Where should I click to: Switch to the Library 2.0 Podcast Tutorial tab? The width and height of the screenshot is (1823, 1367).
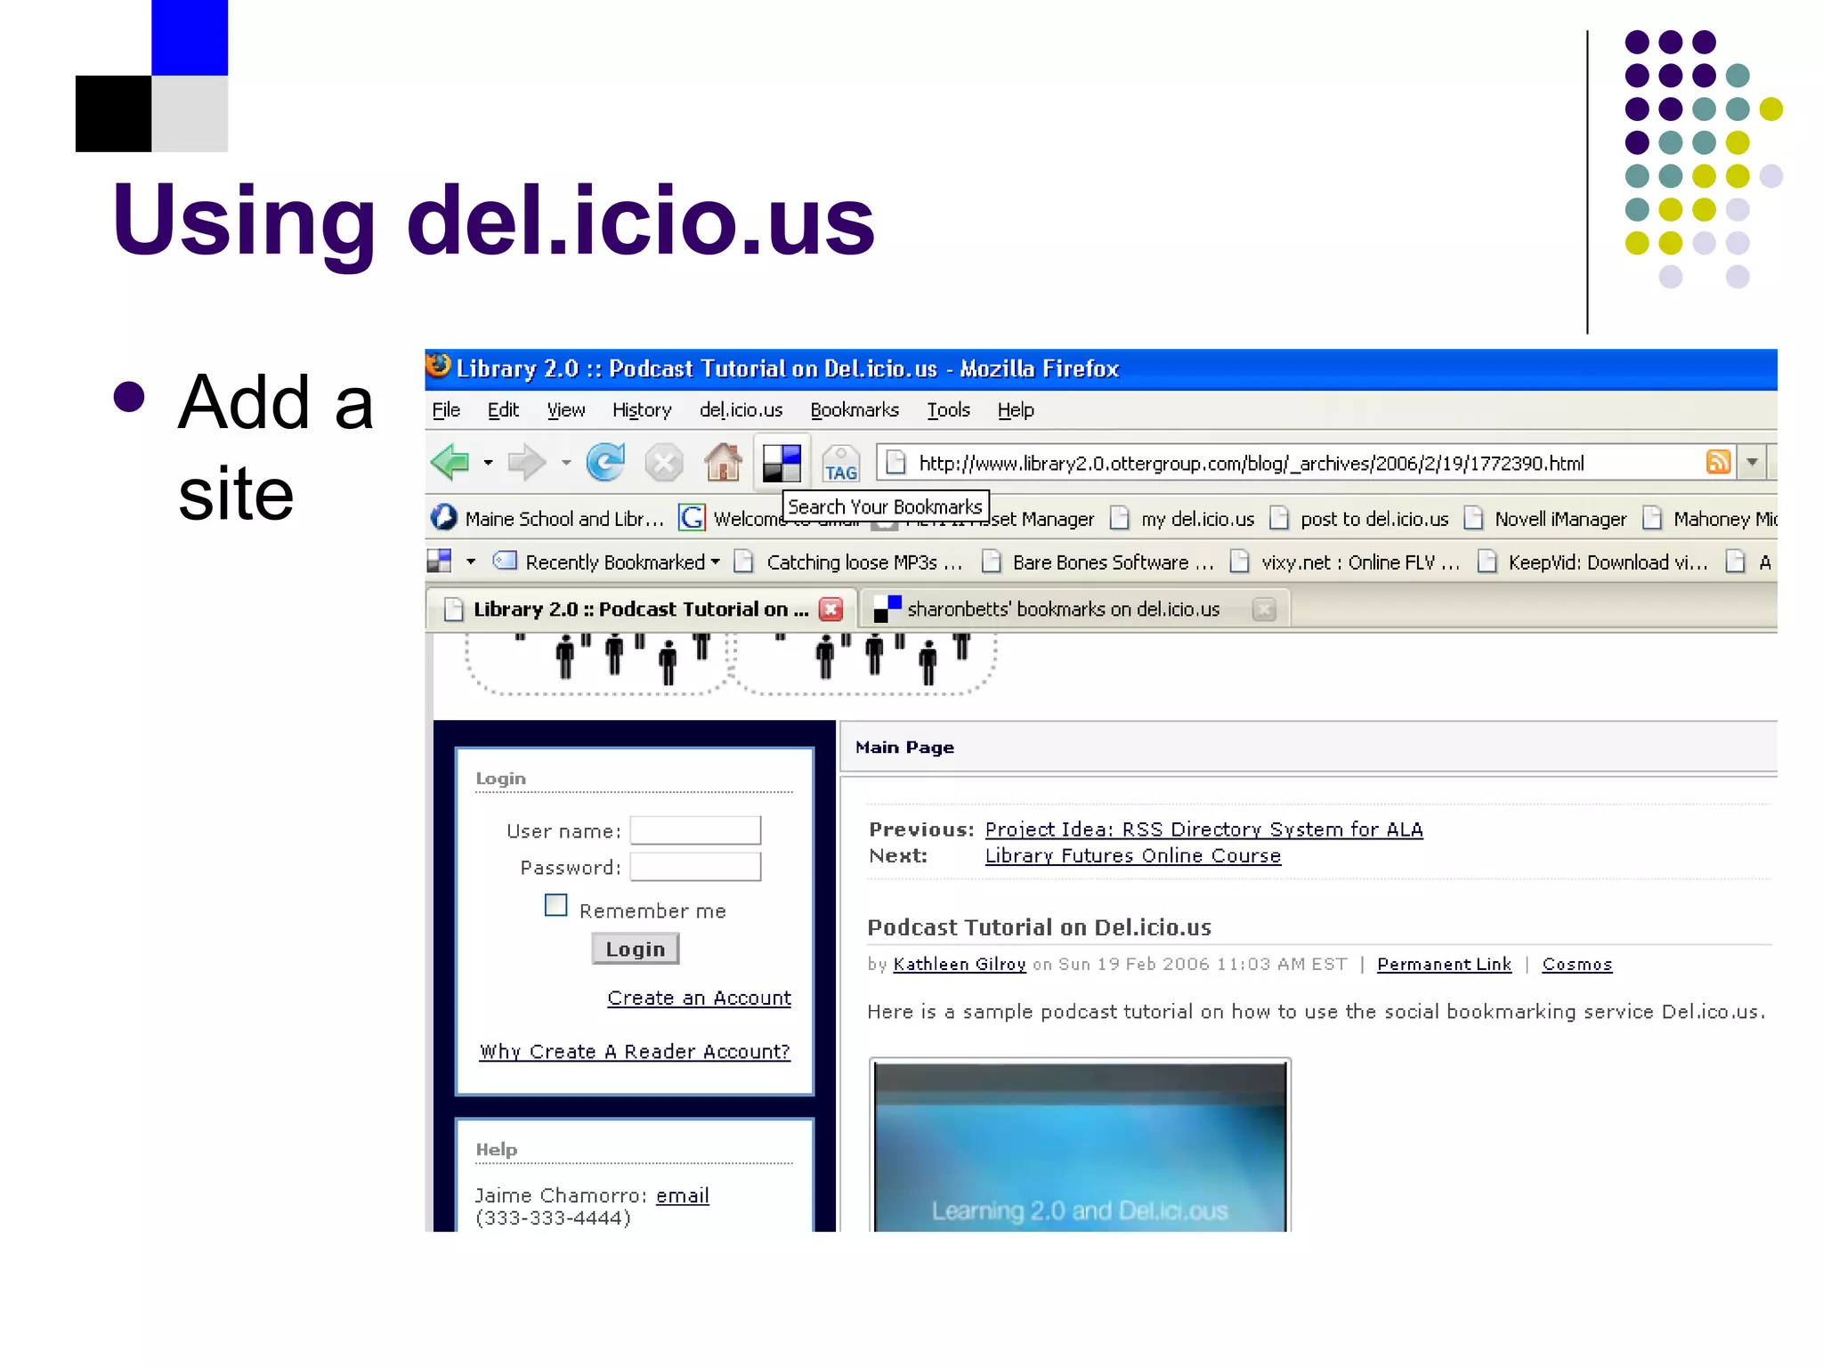pos(641,609)
